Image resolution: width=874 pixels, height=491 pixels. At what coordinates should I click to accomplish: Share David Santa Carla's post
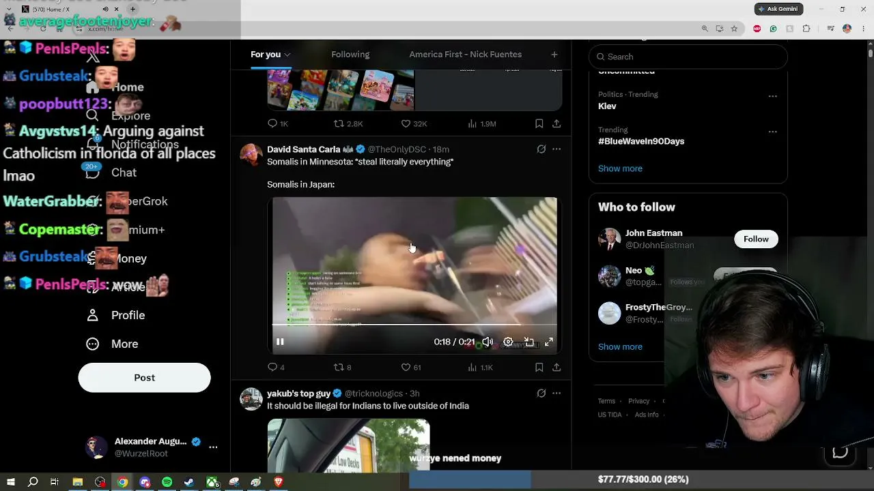pos(556,368)
